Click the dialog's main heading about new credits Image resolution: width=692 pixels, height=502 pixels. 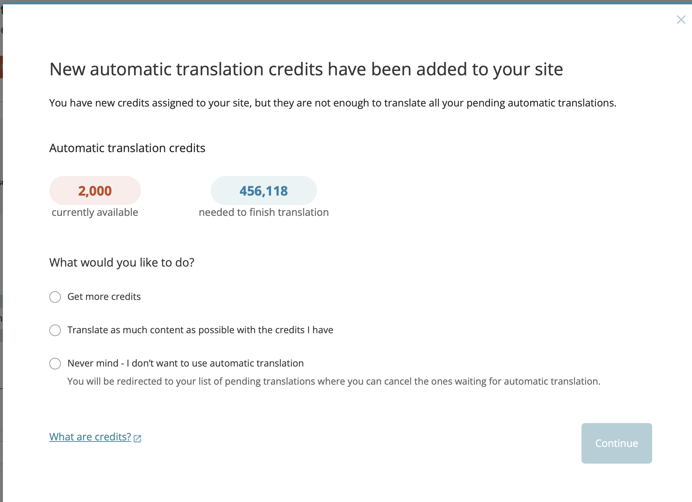[x=306, y=69]
